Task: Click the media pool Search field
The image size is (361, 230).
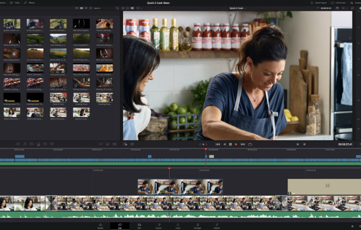Action: (103, 8)
